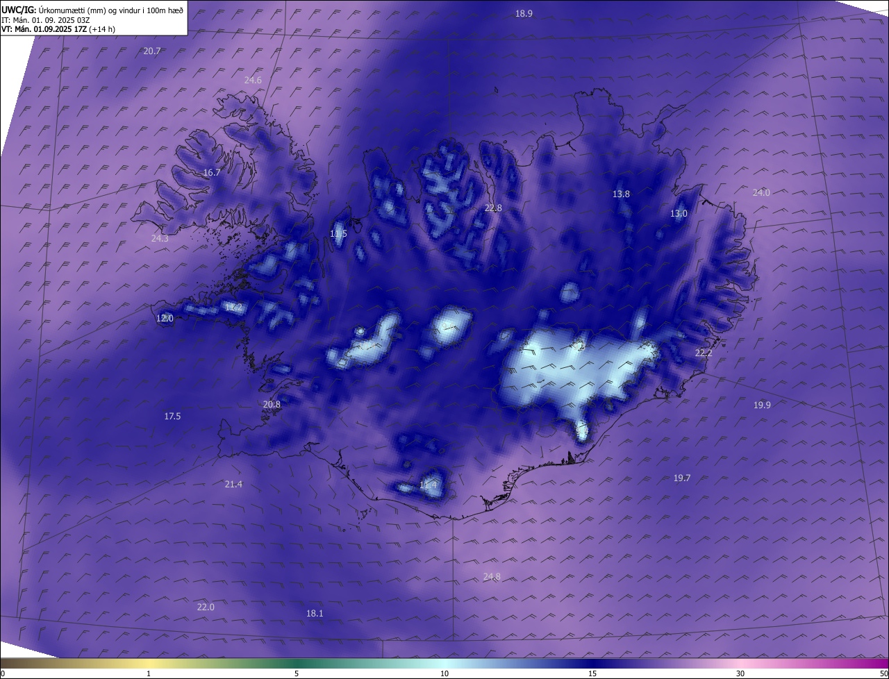Select the 19.7 value southeast of Iceland
The width and height of the screenshot is (889, 679).
pyautogui.click(x=682, y=478)
